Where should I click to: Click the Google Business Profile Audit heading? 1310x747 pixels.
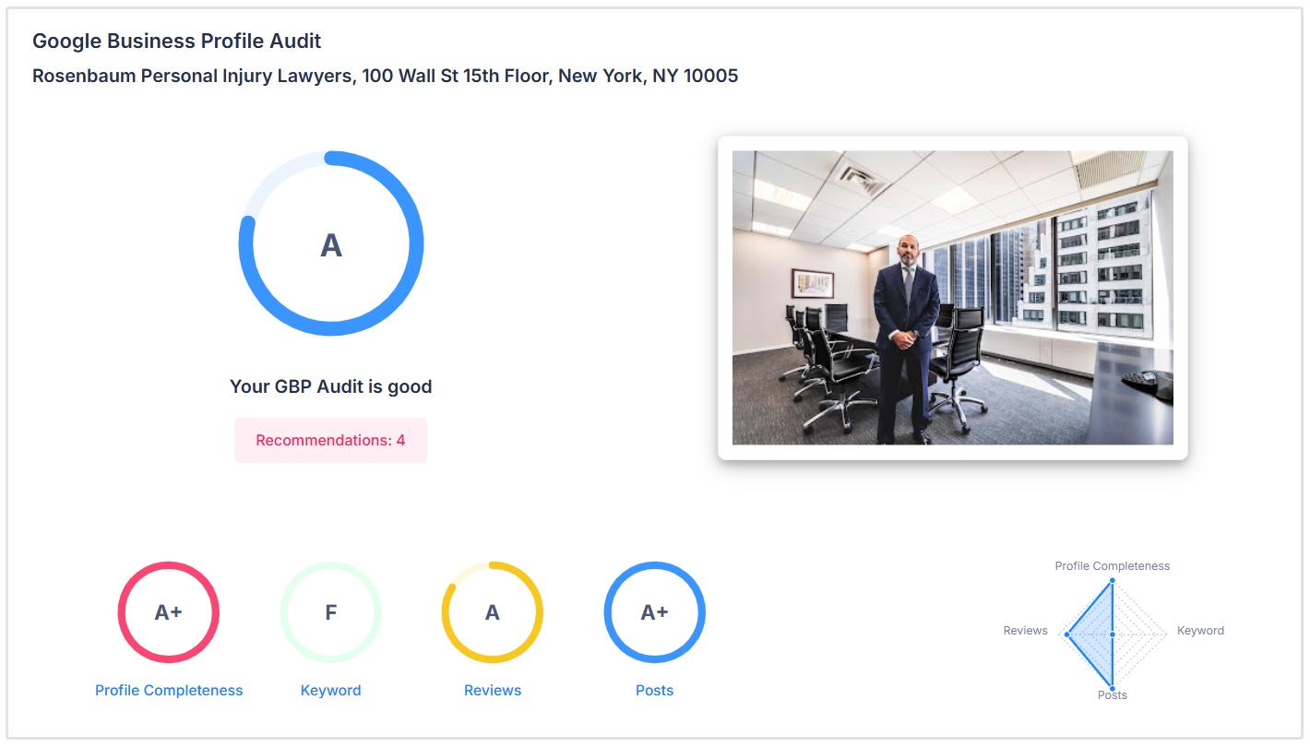(x=177, y=41)
